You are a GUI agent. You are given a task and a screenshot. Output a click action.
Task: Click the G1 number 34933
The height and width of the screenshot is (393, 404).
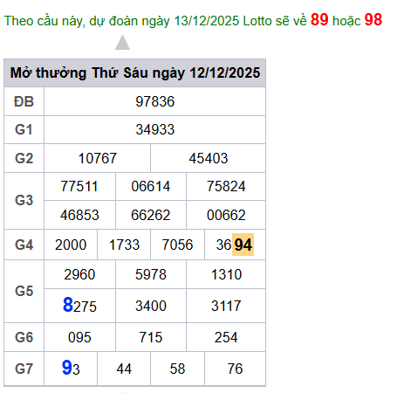coord(155,129)
